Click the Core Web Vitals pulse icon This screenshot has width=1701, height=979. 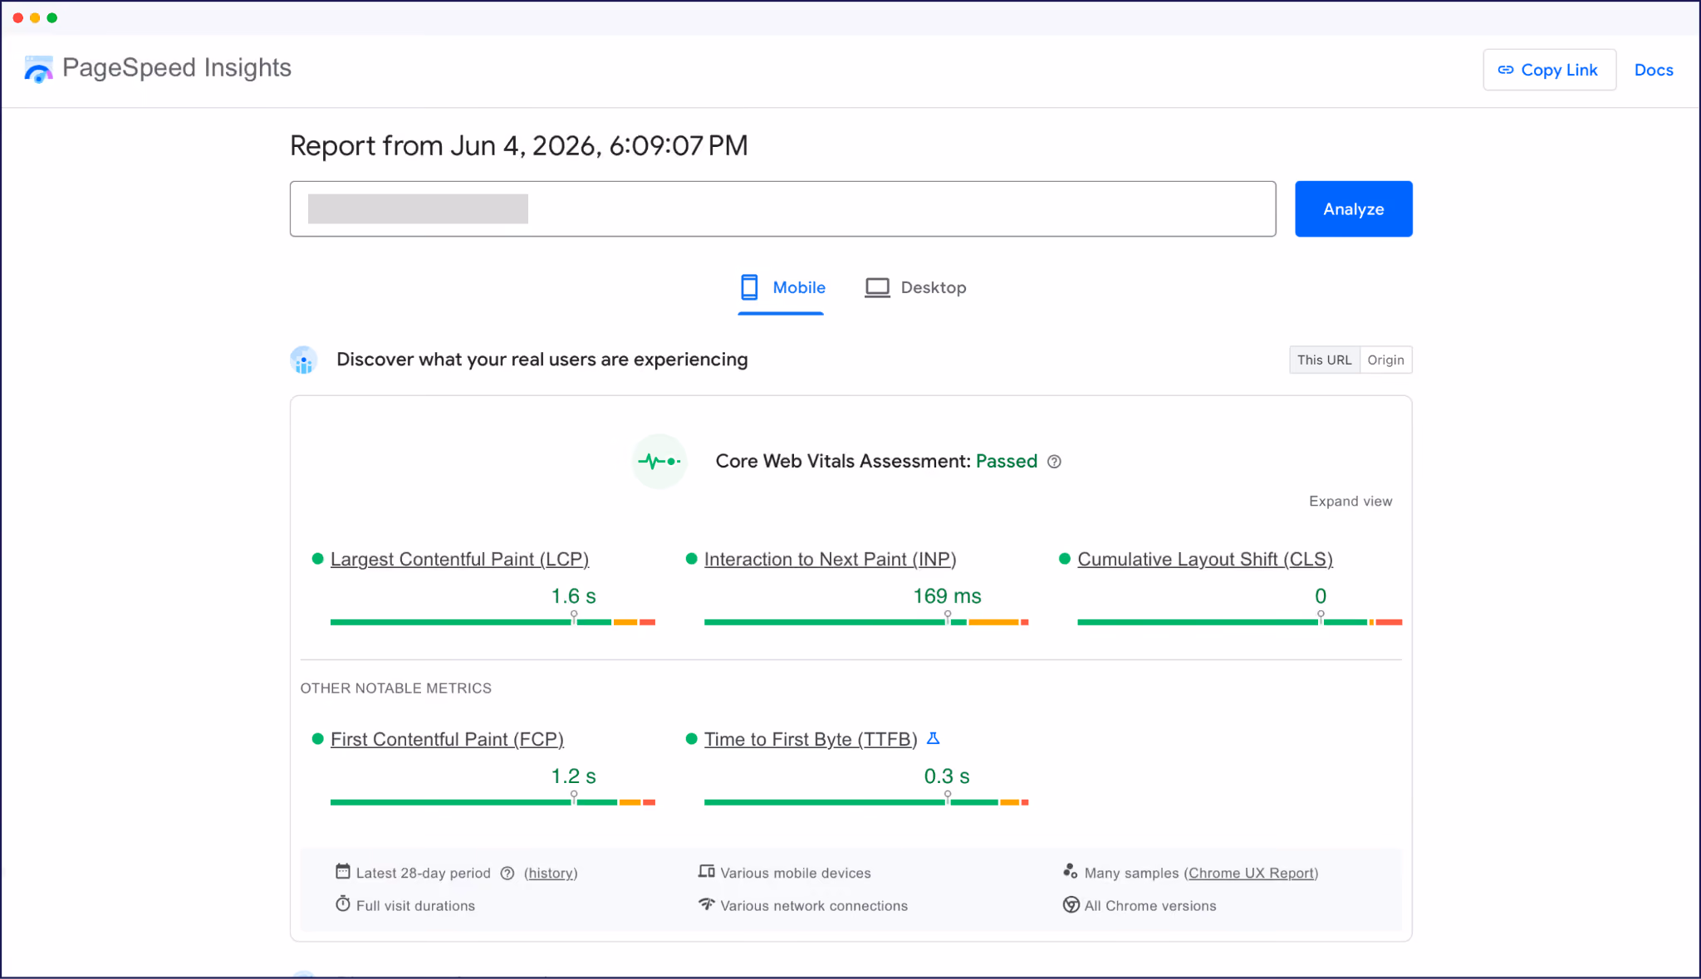pos(659,461)
